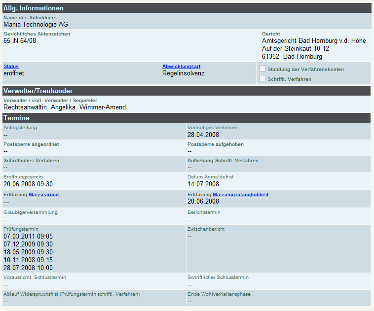Click the Schriftliches Verfahren label
The image size is (374, 311).
32,161
